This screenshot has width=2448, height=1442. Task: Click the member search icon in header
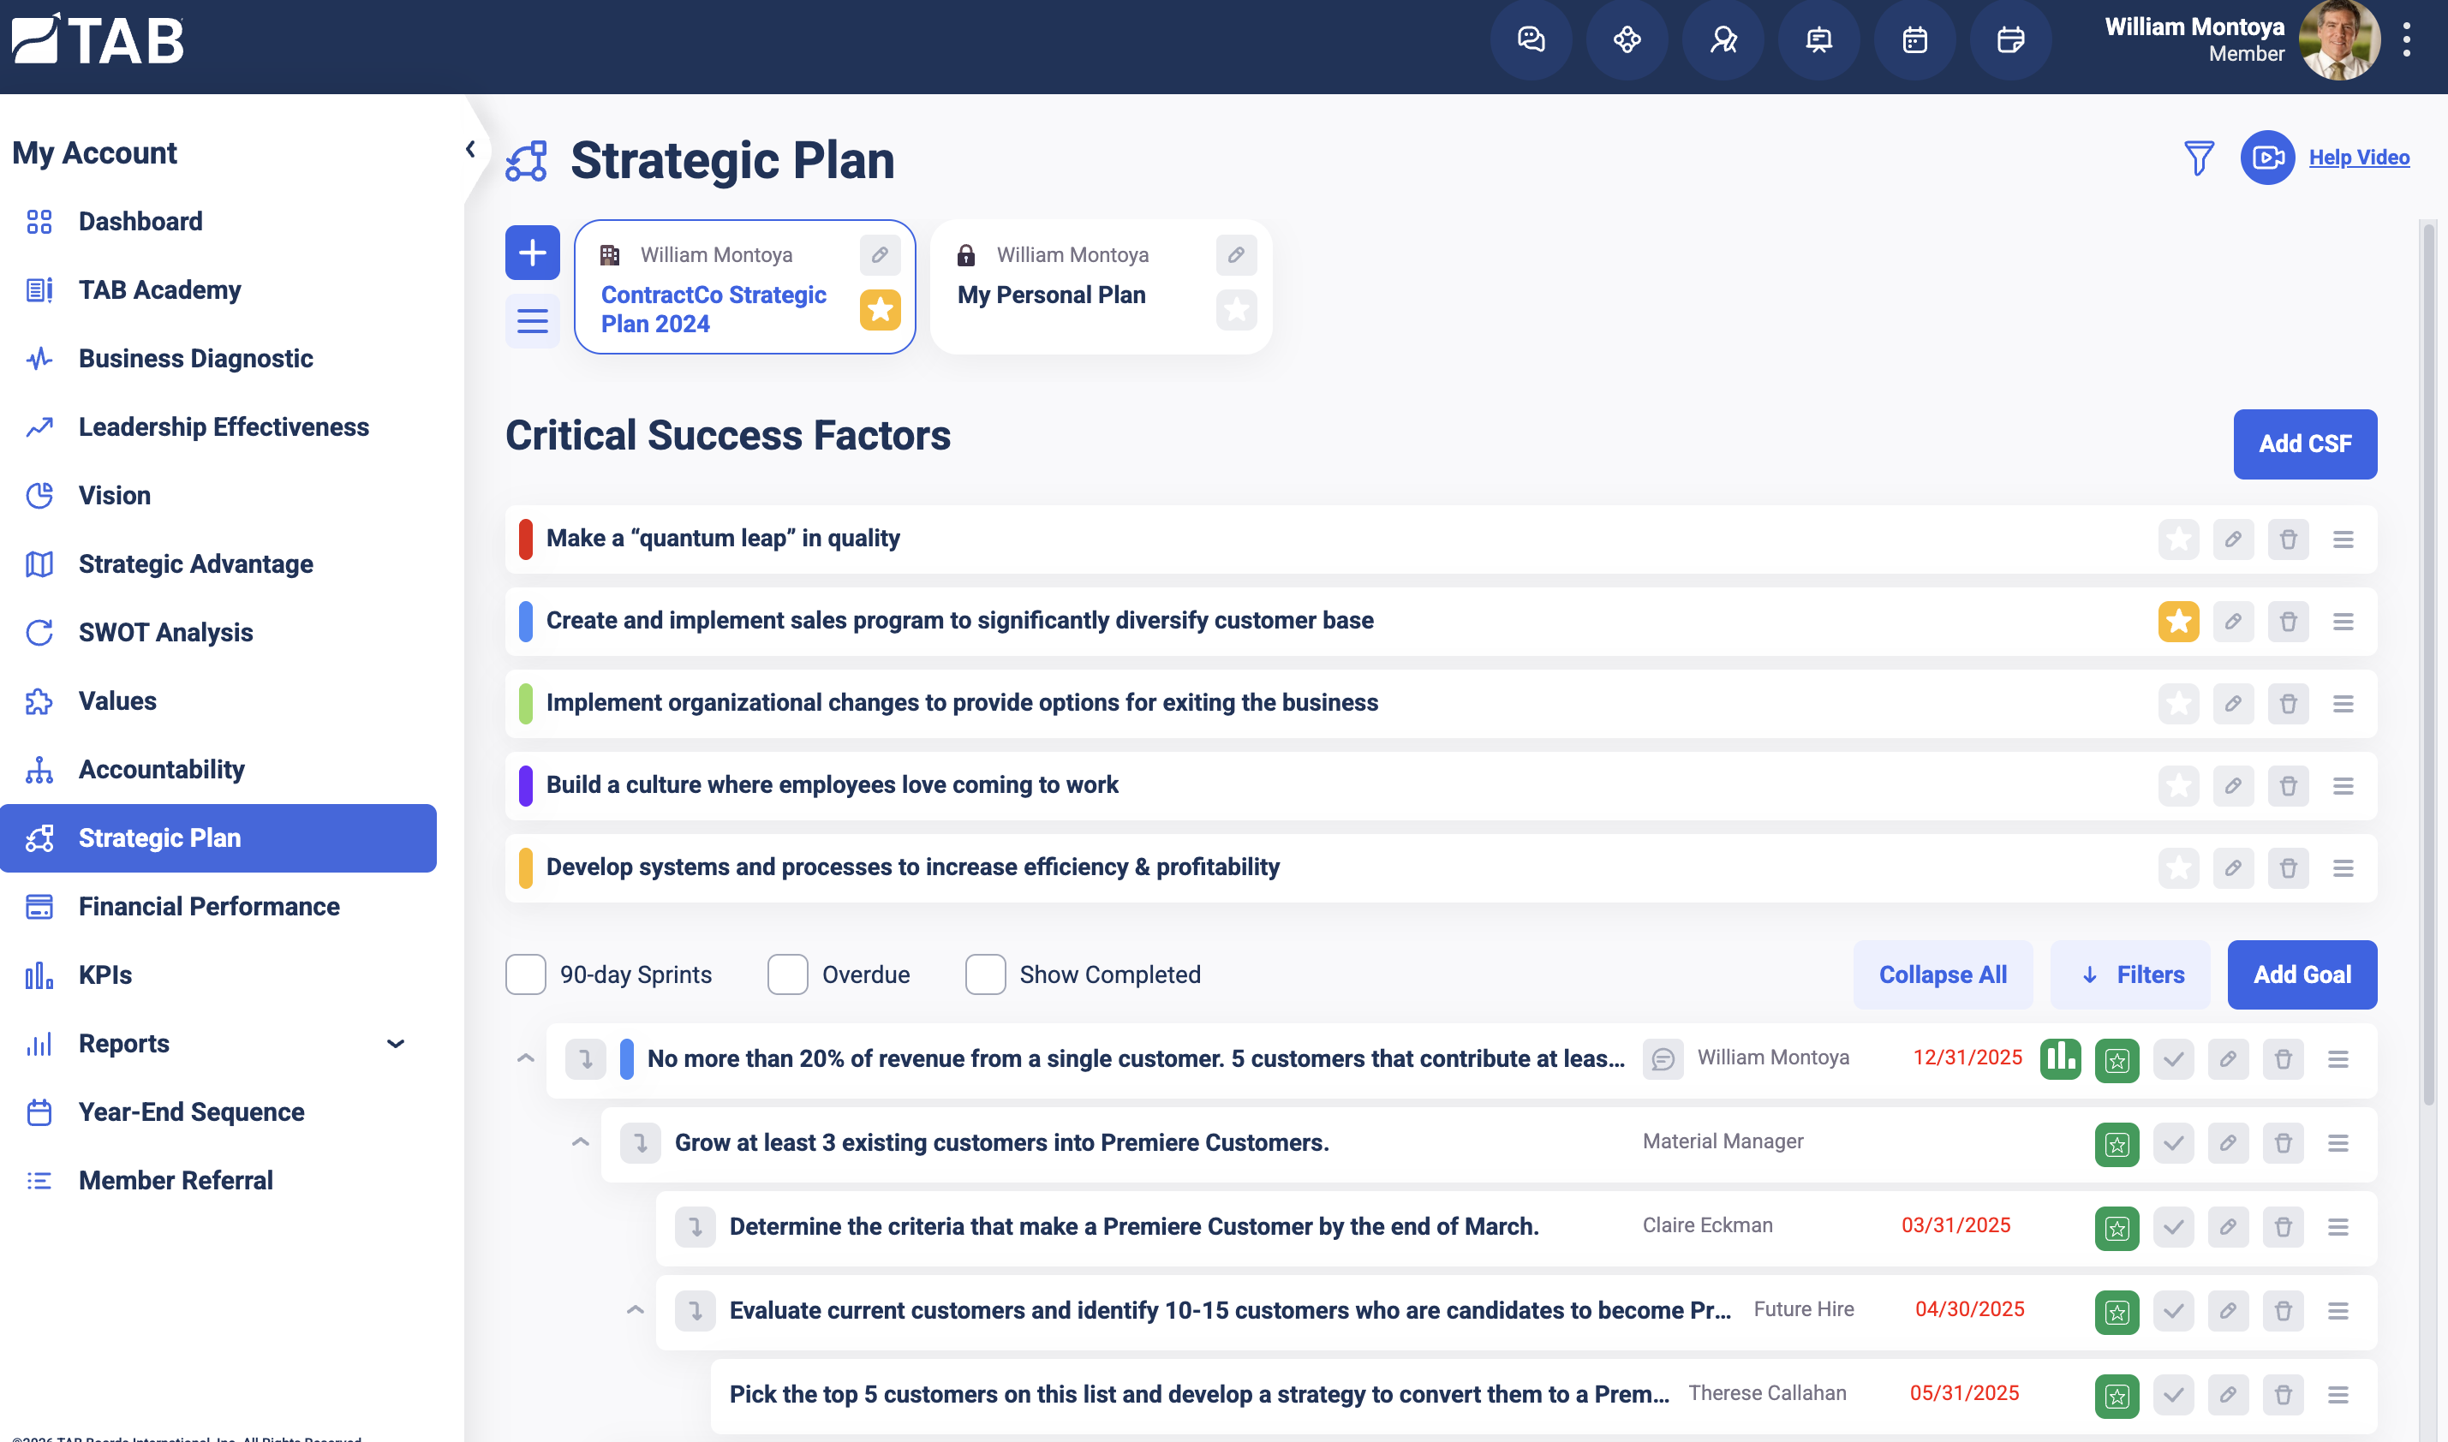pos(1723,40)
